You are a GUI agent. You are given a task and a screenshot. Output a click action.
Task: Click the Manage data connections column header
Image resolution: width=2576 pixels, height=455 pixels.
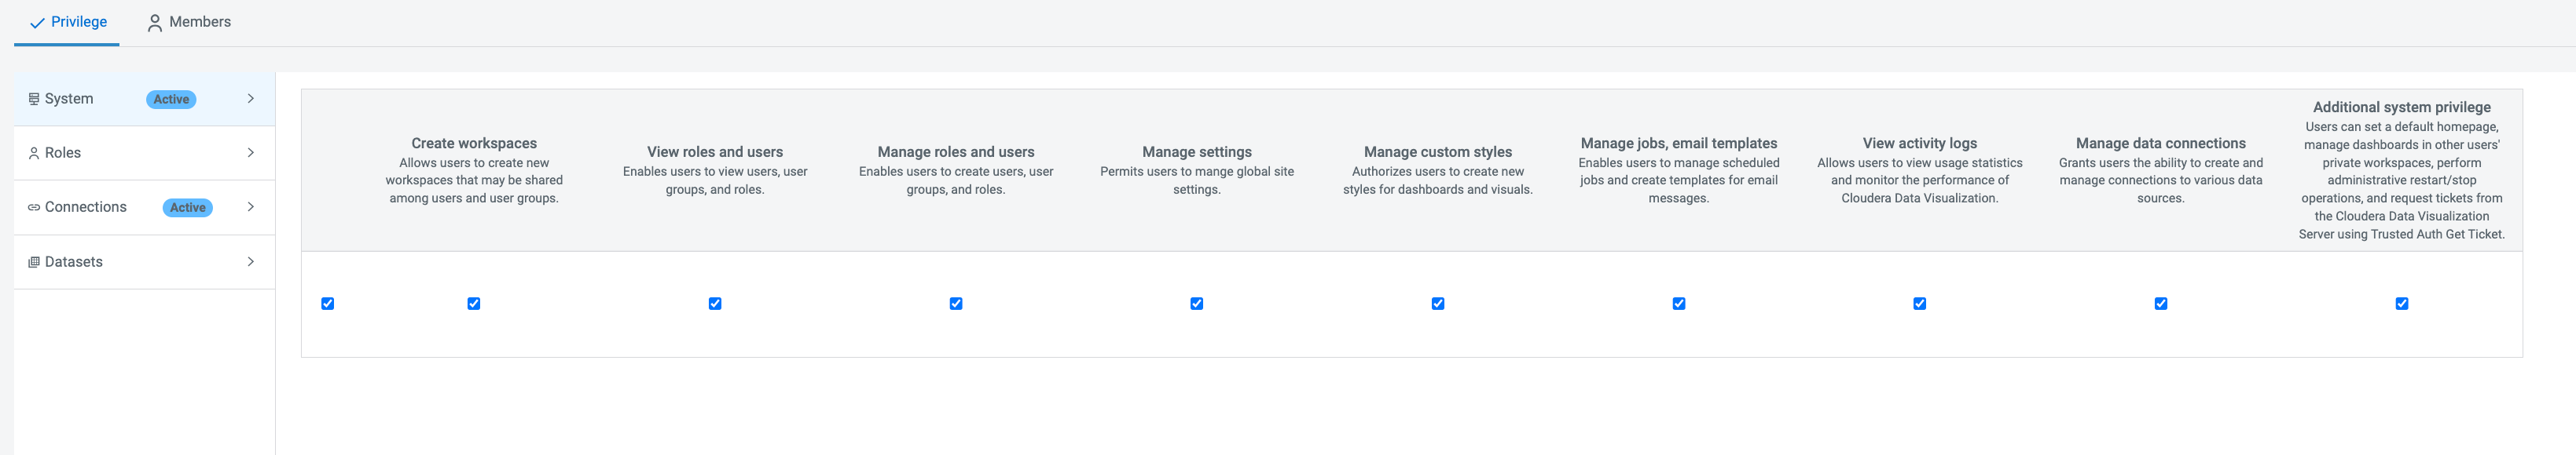click(x=2160, y=144)
